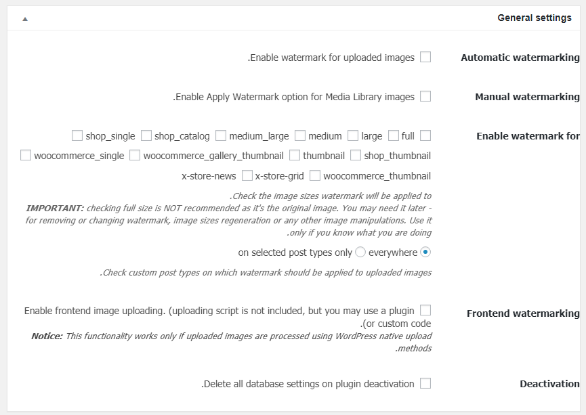The image size is (586, 415).
Task: Tick checkbox immediately right of 'large' label
Action: 394,135
